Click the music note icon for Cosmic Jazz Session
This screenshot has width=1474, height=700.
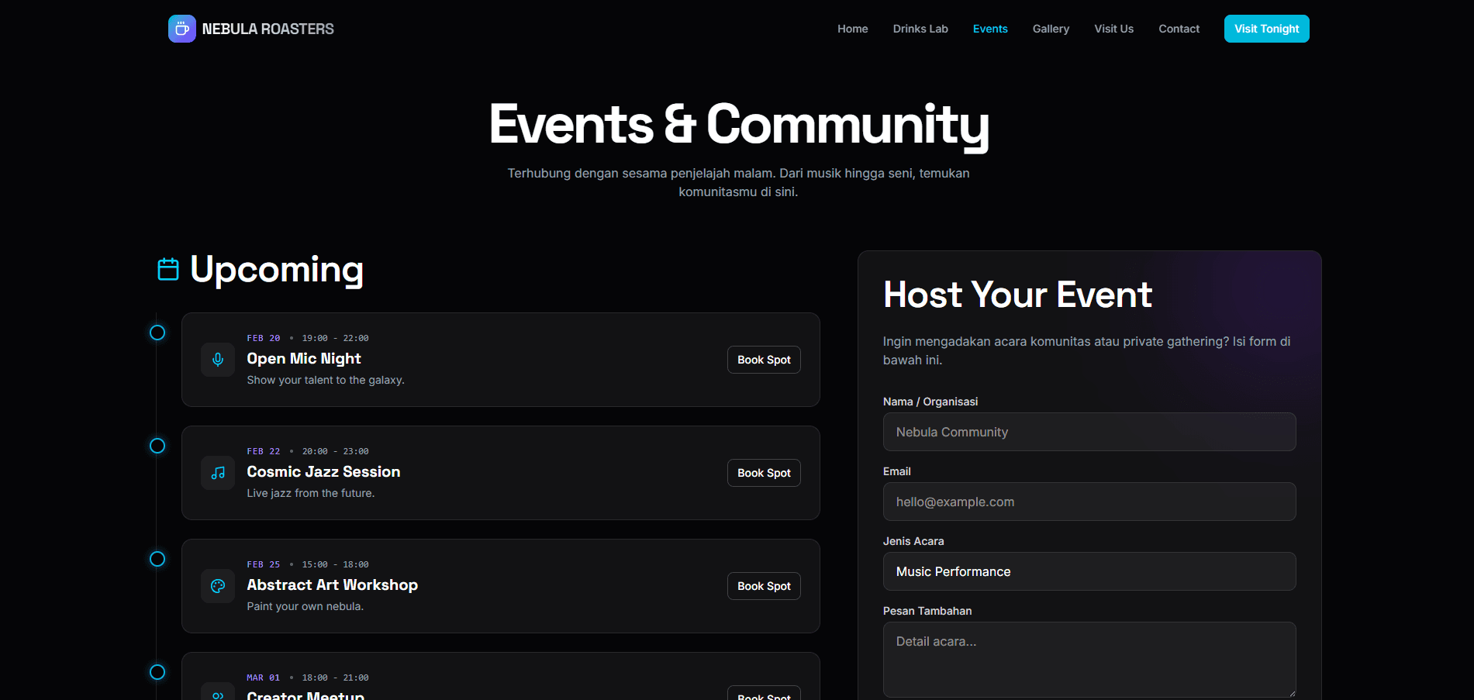[218, 473]
